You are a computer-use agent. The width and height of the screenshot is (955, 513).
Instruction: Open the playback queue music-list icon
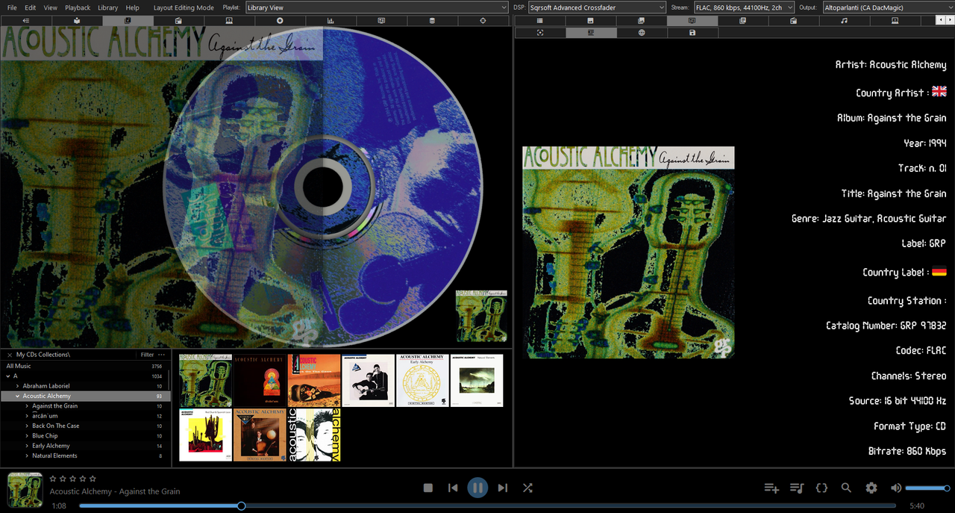pyautogui.click(x=797, y=488)
